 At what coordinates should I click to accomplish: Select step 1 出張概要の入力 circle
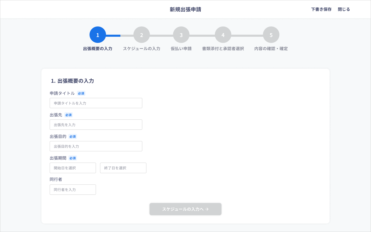[98, 34]
